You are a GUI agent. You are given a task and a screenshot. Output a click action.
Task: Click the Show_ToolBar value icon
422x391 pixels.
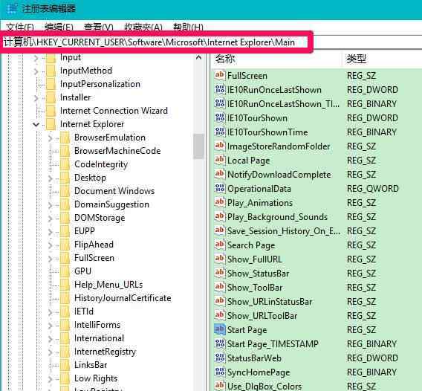coord(220,288)
